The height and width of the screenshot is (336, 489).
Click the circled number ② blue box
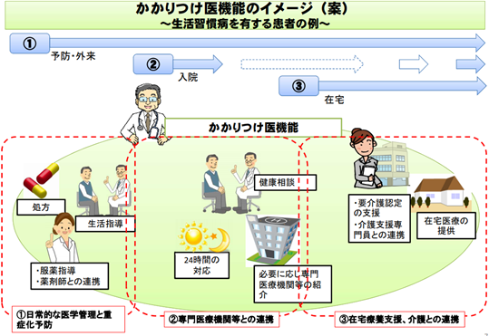click(153, 64)
